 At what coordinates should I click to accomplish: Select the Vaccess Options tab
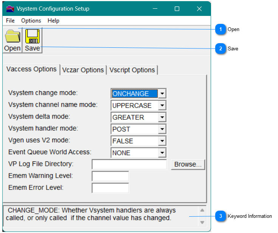(31, 69)
